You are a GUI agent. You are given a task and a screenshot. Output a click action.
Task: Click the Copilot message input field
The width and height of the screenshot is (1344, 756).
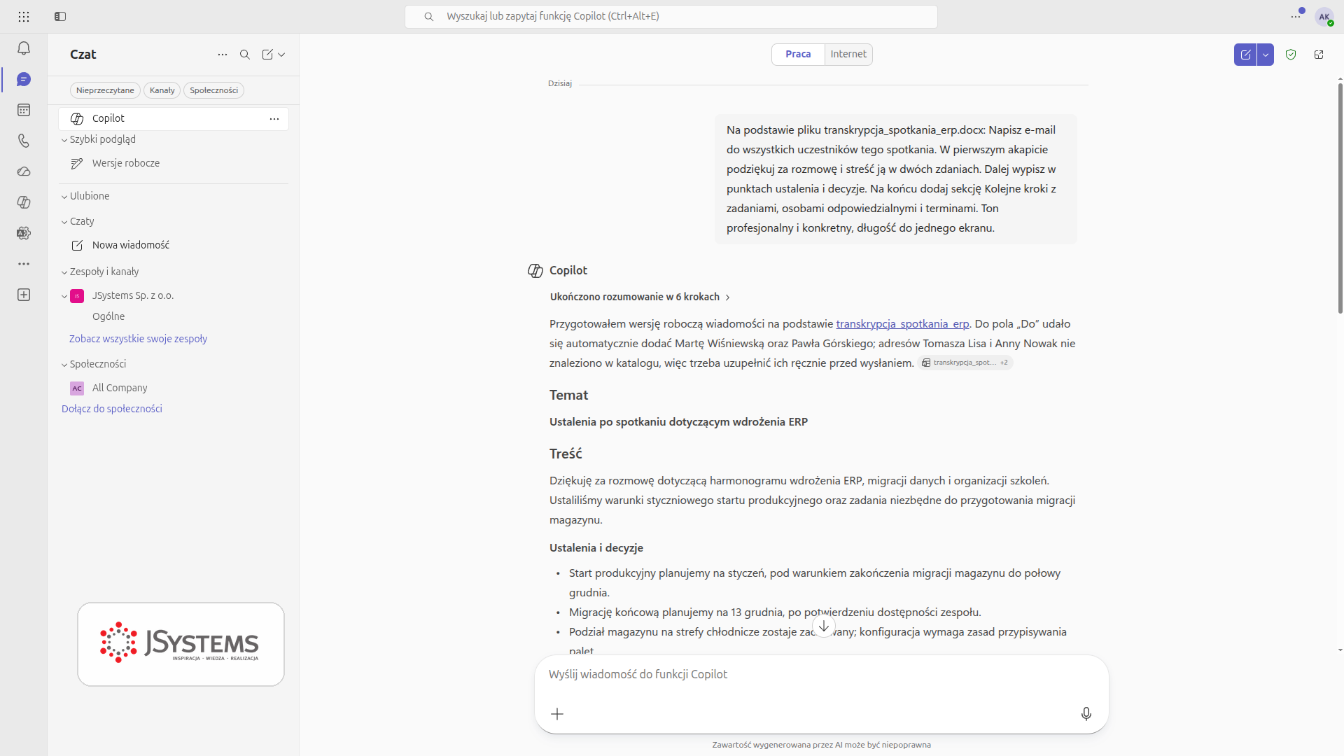pyautogui.click(x=821, y=675)
